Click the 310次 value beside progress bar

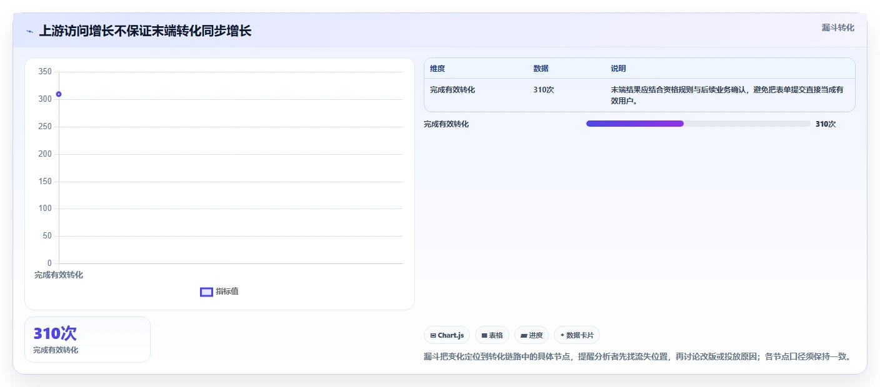pos(826,124)
